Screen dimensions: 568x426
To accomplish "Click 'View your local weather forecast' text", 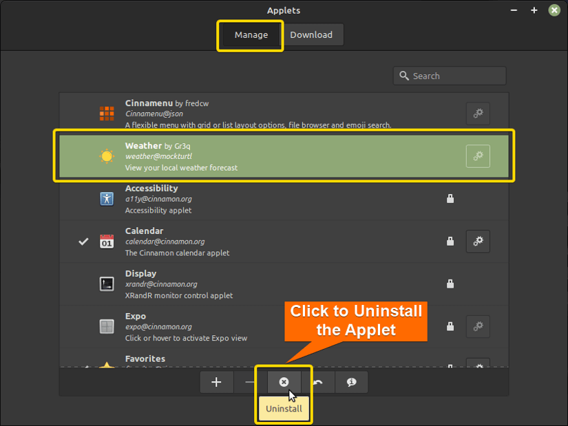I will coord(181,168).
